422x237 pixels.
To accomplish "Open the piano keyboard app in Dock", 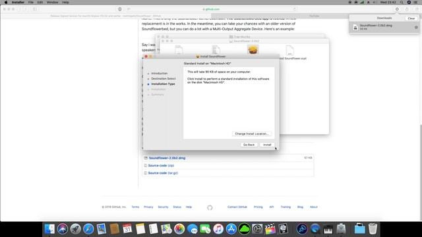I will point(328,229).
